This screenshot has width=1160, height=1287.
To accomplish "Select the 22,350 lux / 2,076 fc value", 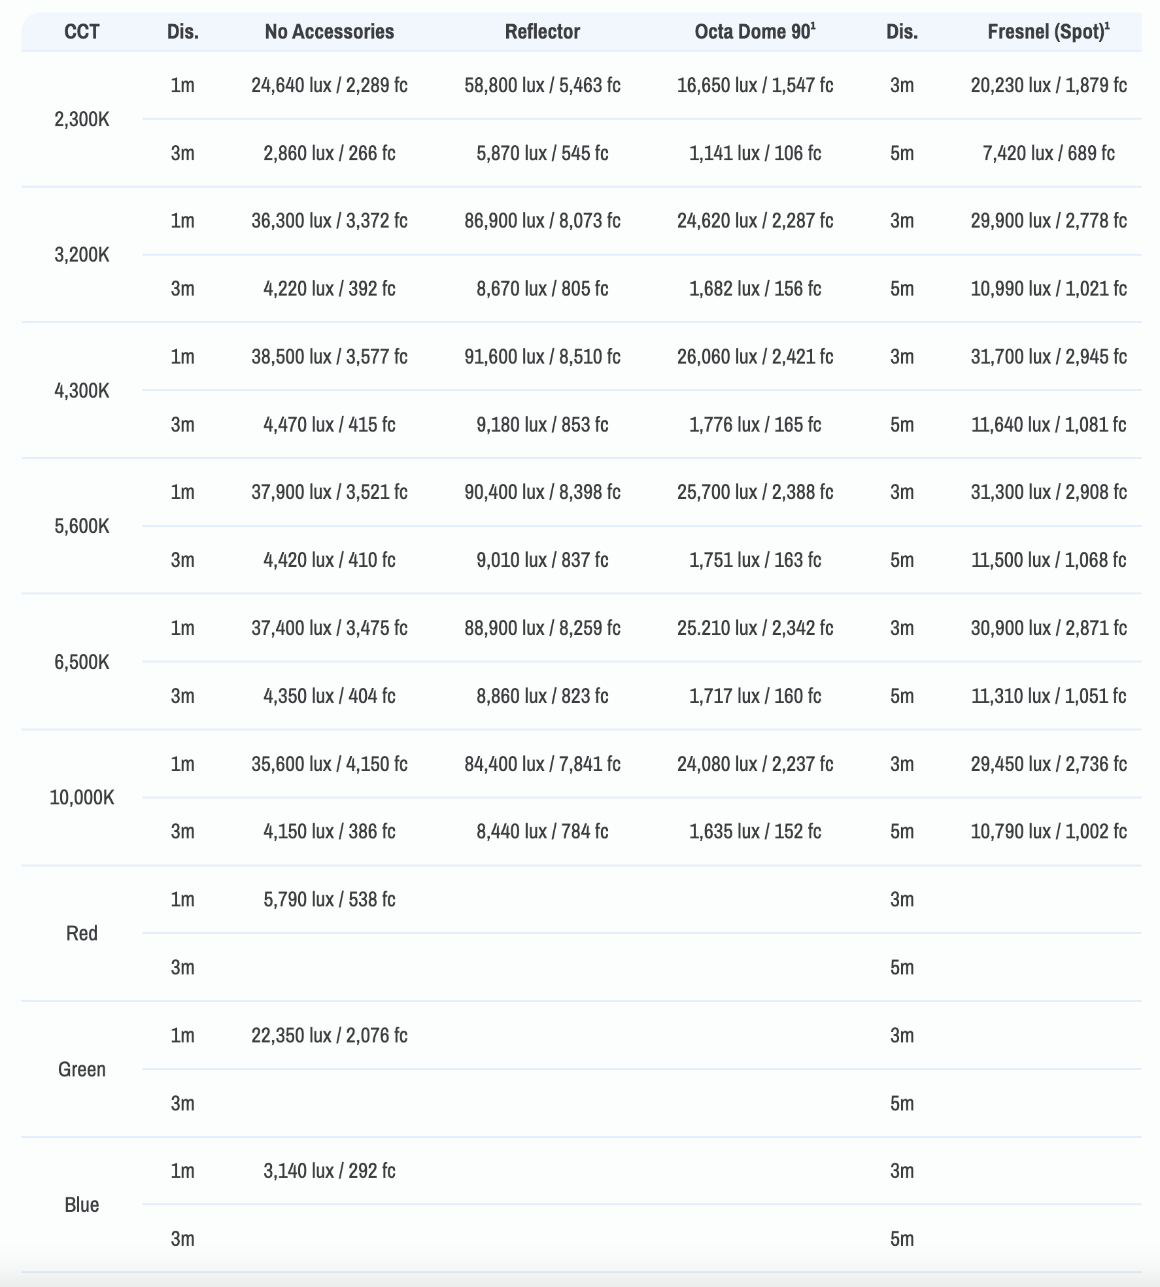I will (329, 1035).
